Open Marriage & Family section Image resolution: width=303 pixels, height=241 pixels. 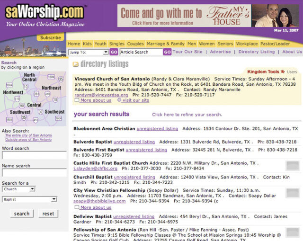[165, 44]
